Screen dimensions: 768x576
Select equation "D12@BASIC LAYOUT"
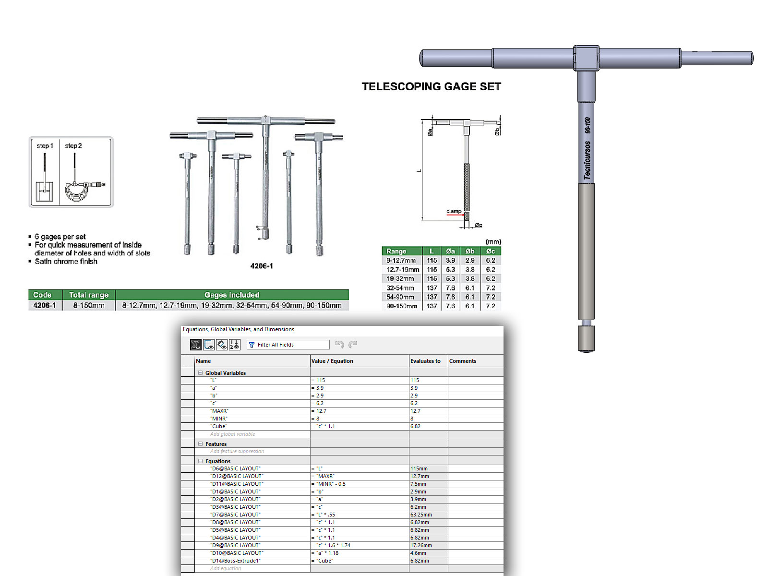[237, 476]
